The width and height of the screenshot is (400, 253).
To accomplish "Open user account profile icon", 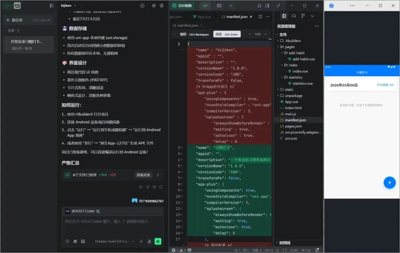I will (x=162, y=6).
